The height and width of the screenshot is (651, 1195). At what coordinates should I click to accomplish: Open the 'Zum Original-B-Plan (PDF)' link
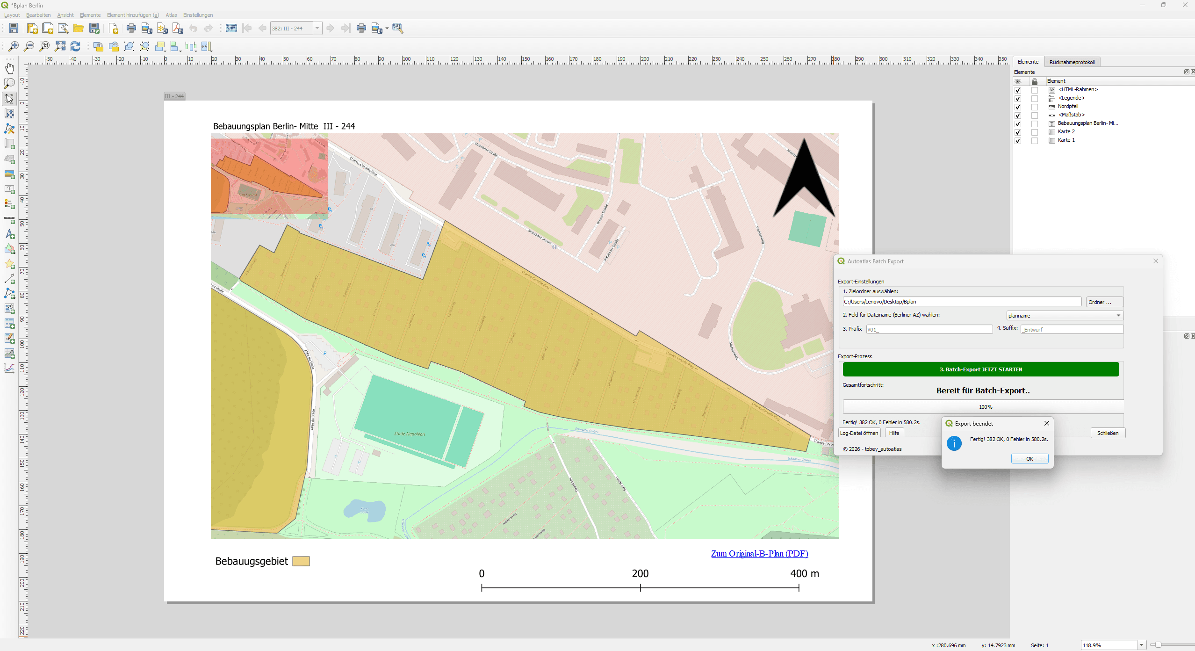pyautogui.click(x=760, y=554)
